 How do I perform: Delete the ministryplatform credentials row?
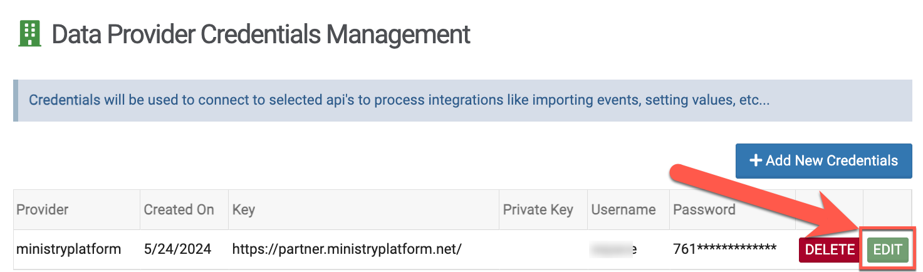[830, 249]
